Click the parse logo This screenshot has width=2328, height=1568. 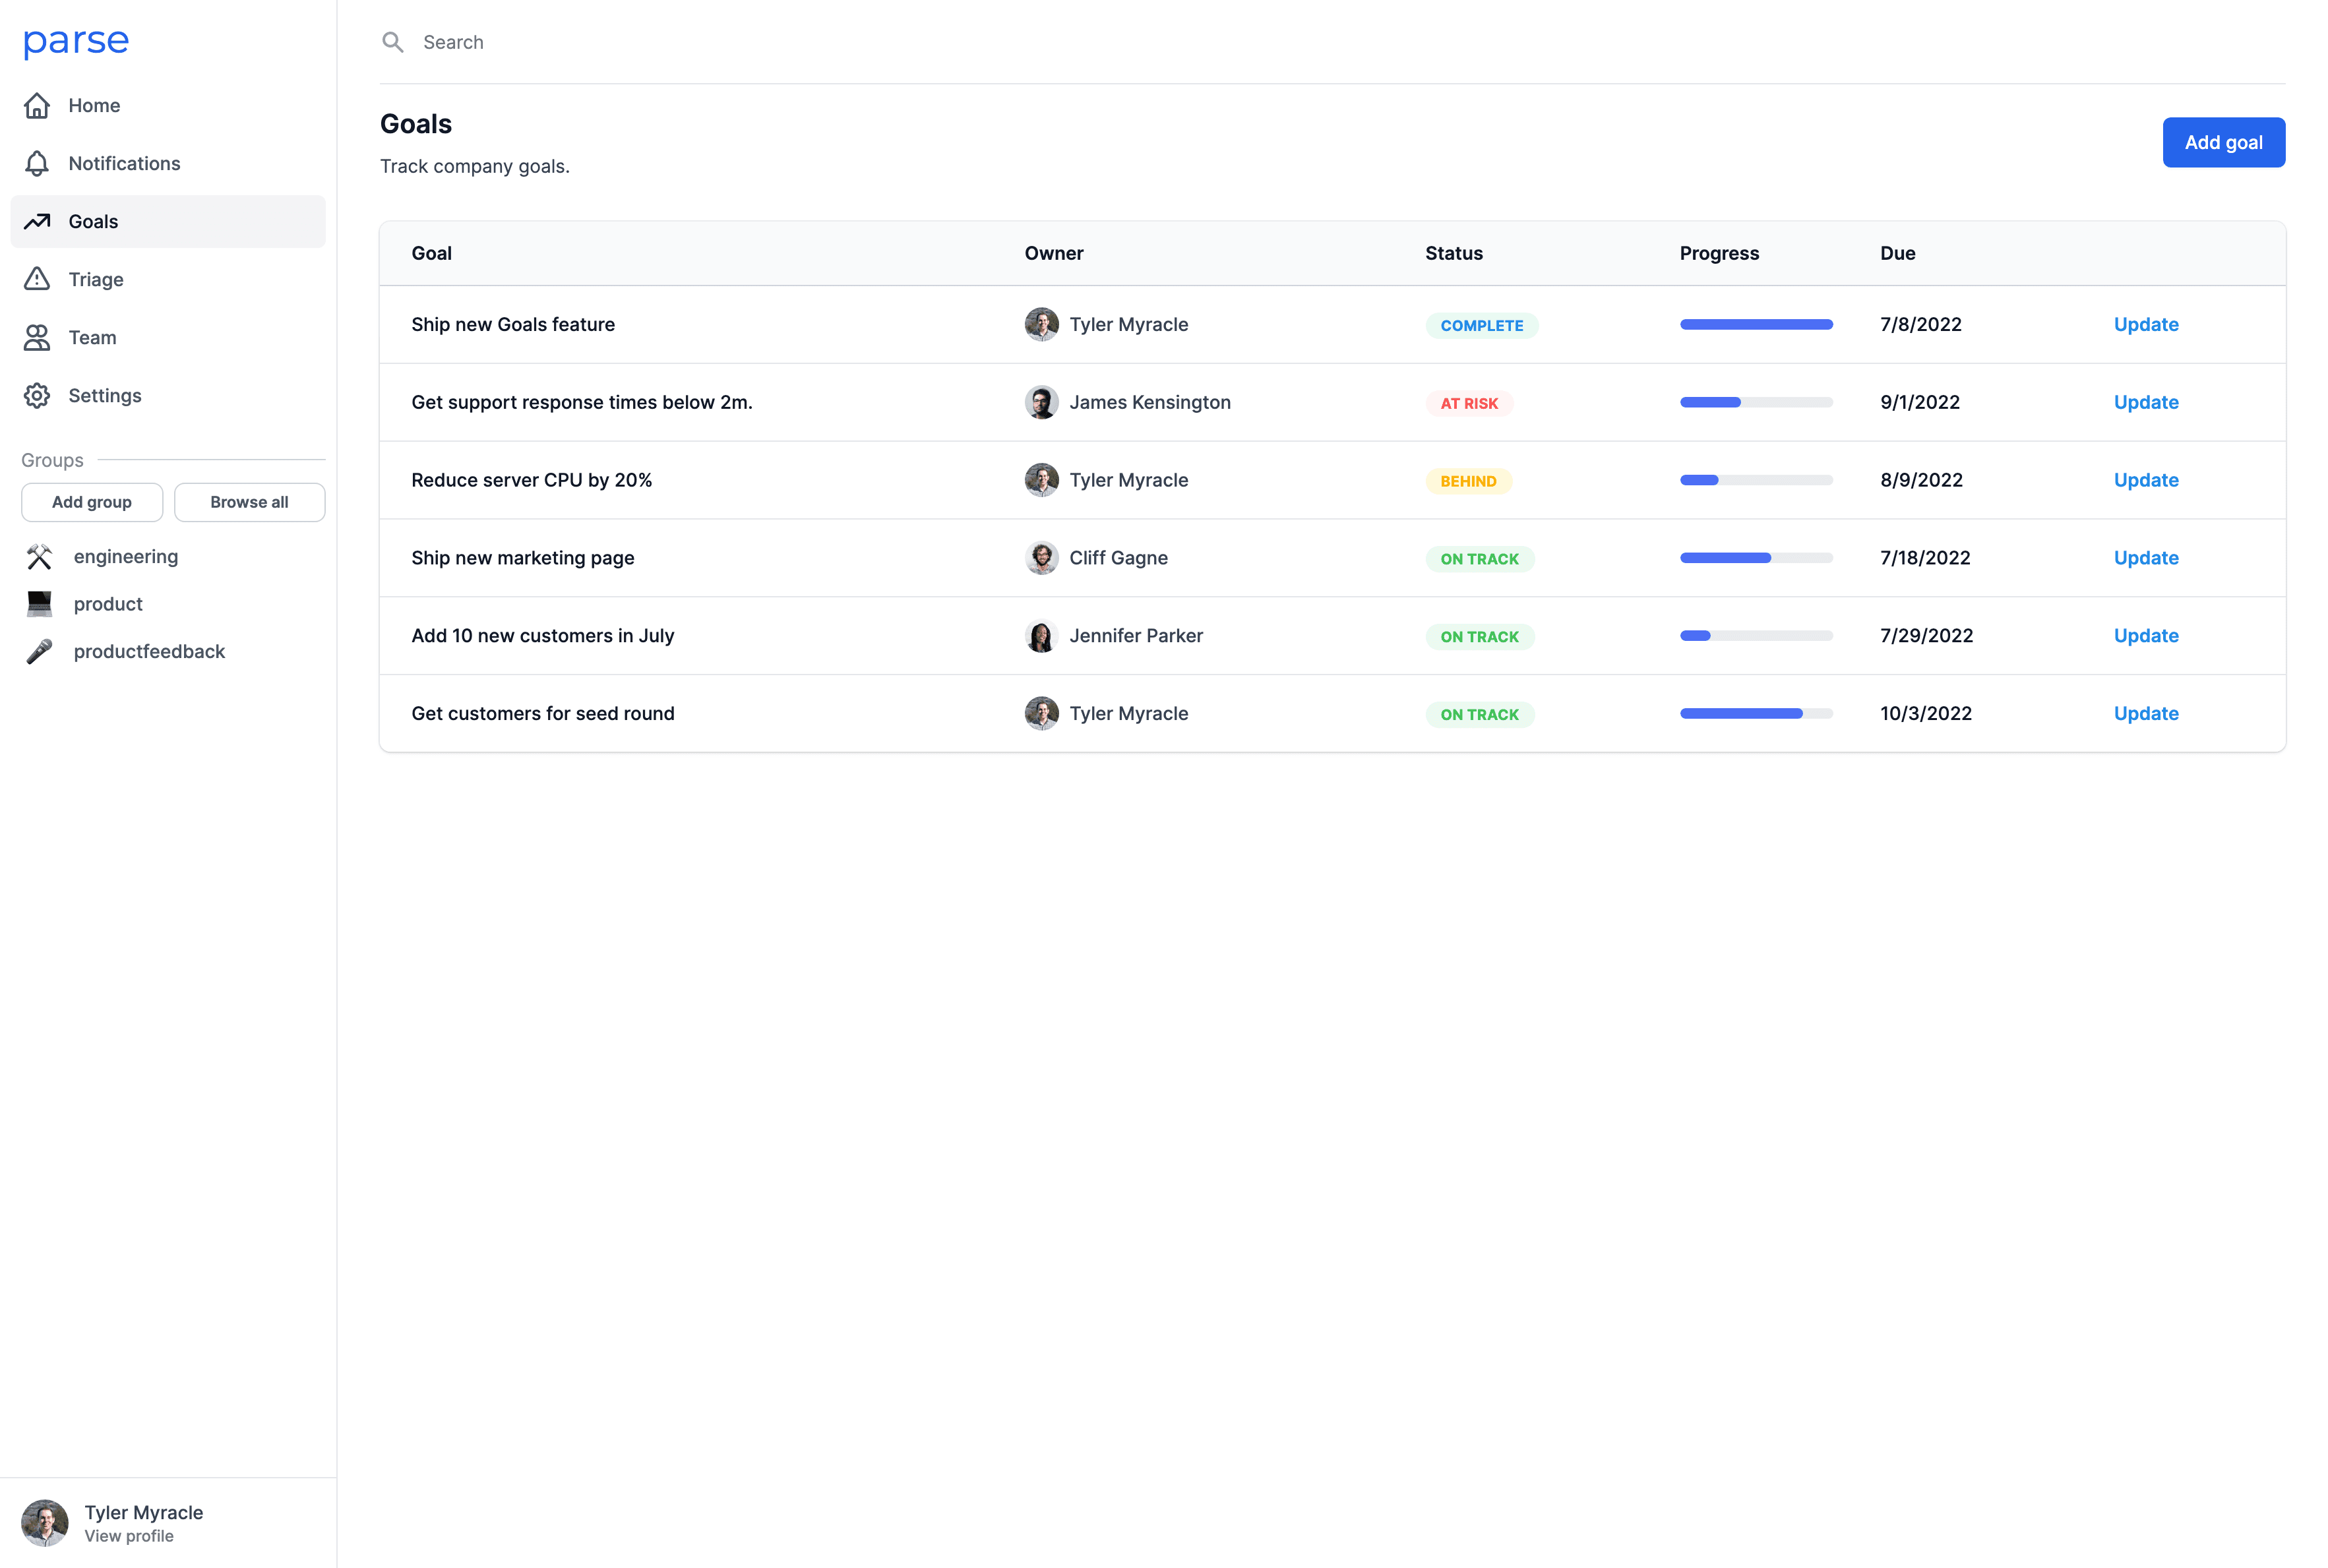tap(76, 41)
